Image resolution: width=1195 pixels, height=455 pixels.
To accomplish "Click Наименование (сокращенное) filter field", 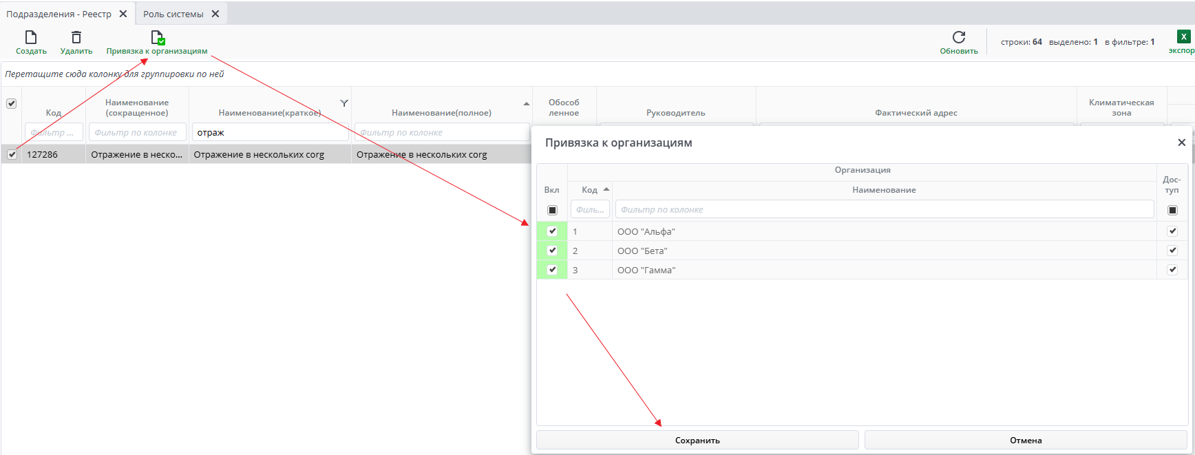I will (137, 132).
